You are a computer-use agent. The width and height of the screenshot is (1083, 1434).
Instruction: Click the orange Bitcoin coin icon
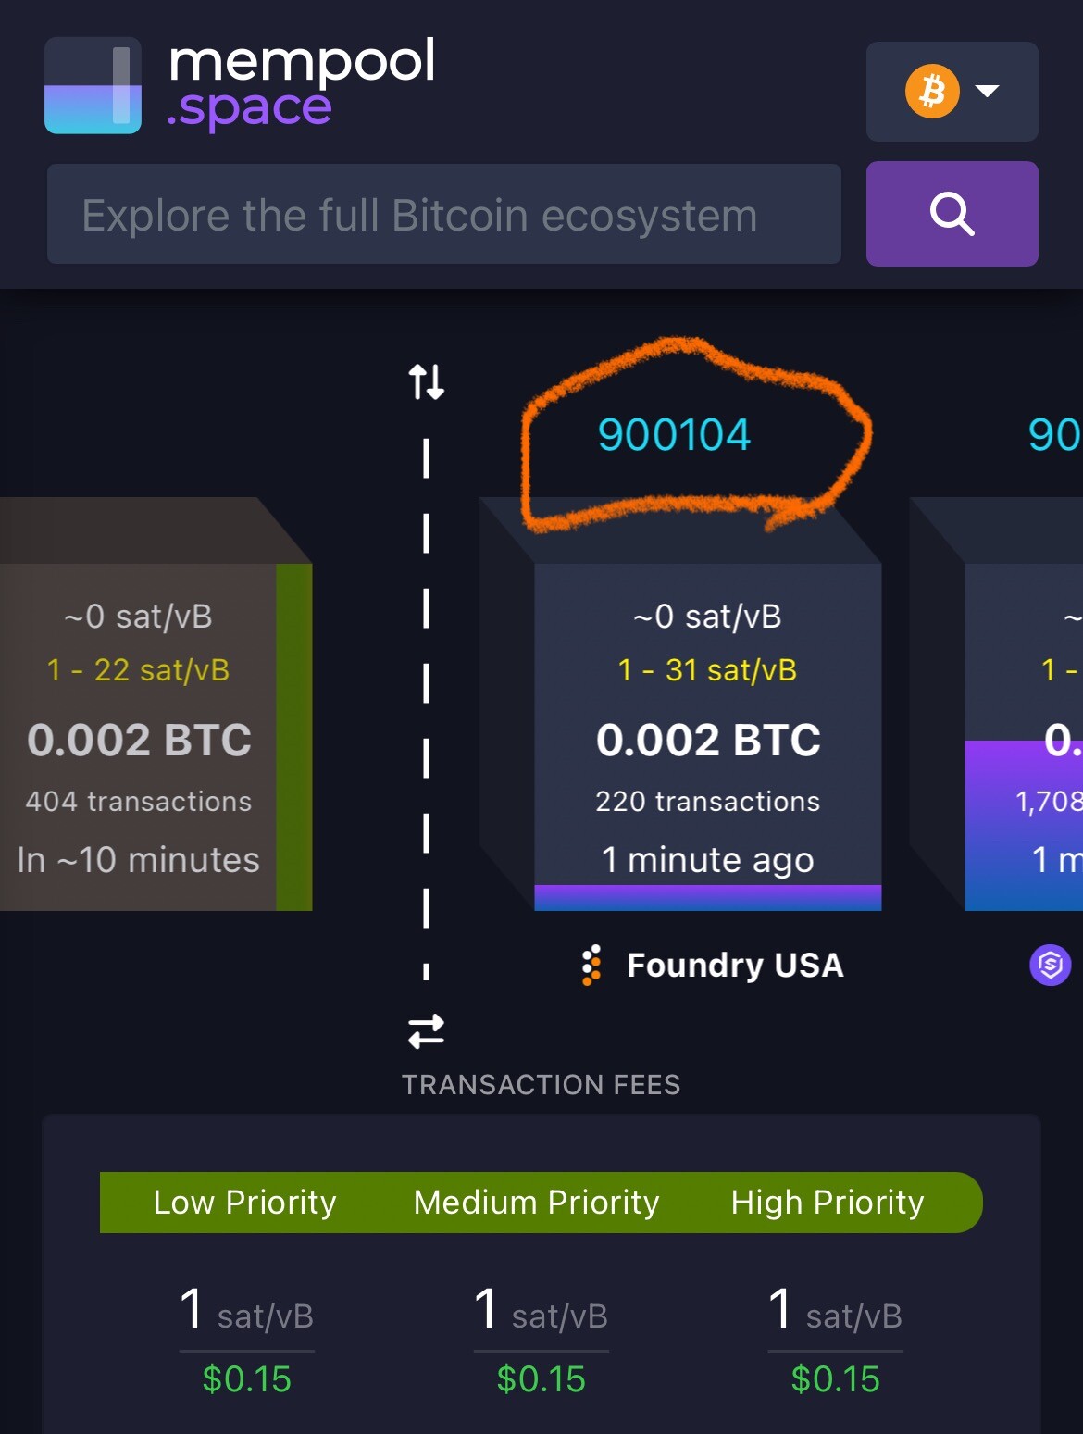[931, 92]
